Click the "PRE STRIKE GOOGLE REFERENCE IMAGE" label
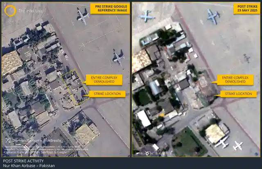The image size is (262, 169). [x=110, y=9]
